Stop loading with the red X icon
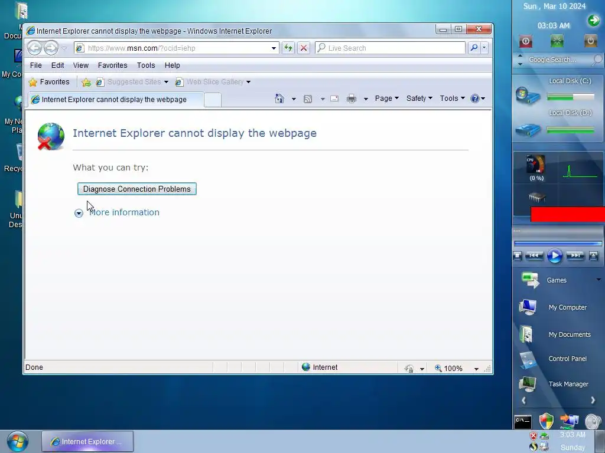The width and height of the screenshot is (605, 453). coord(304,48)
